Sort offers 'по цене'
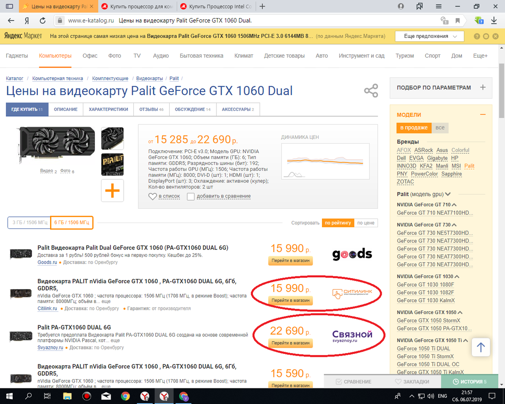The height and width of the screenshot is (404, 505). (x=366, y=223)
